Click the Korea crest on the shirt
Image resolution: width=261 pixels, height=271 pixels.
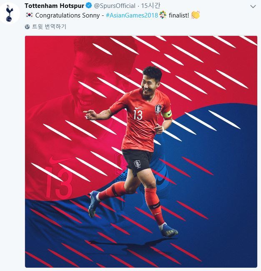pos(158,109)
